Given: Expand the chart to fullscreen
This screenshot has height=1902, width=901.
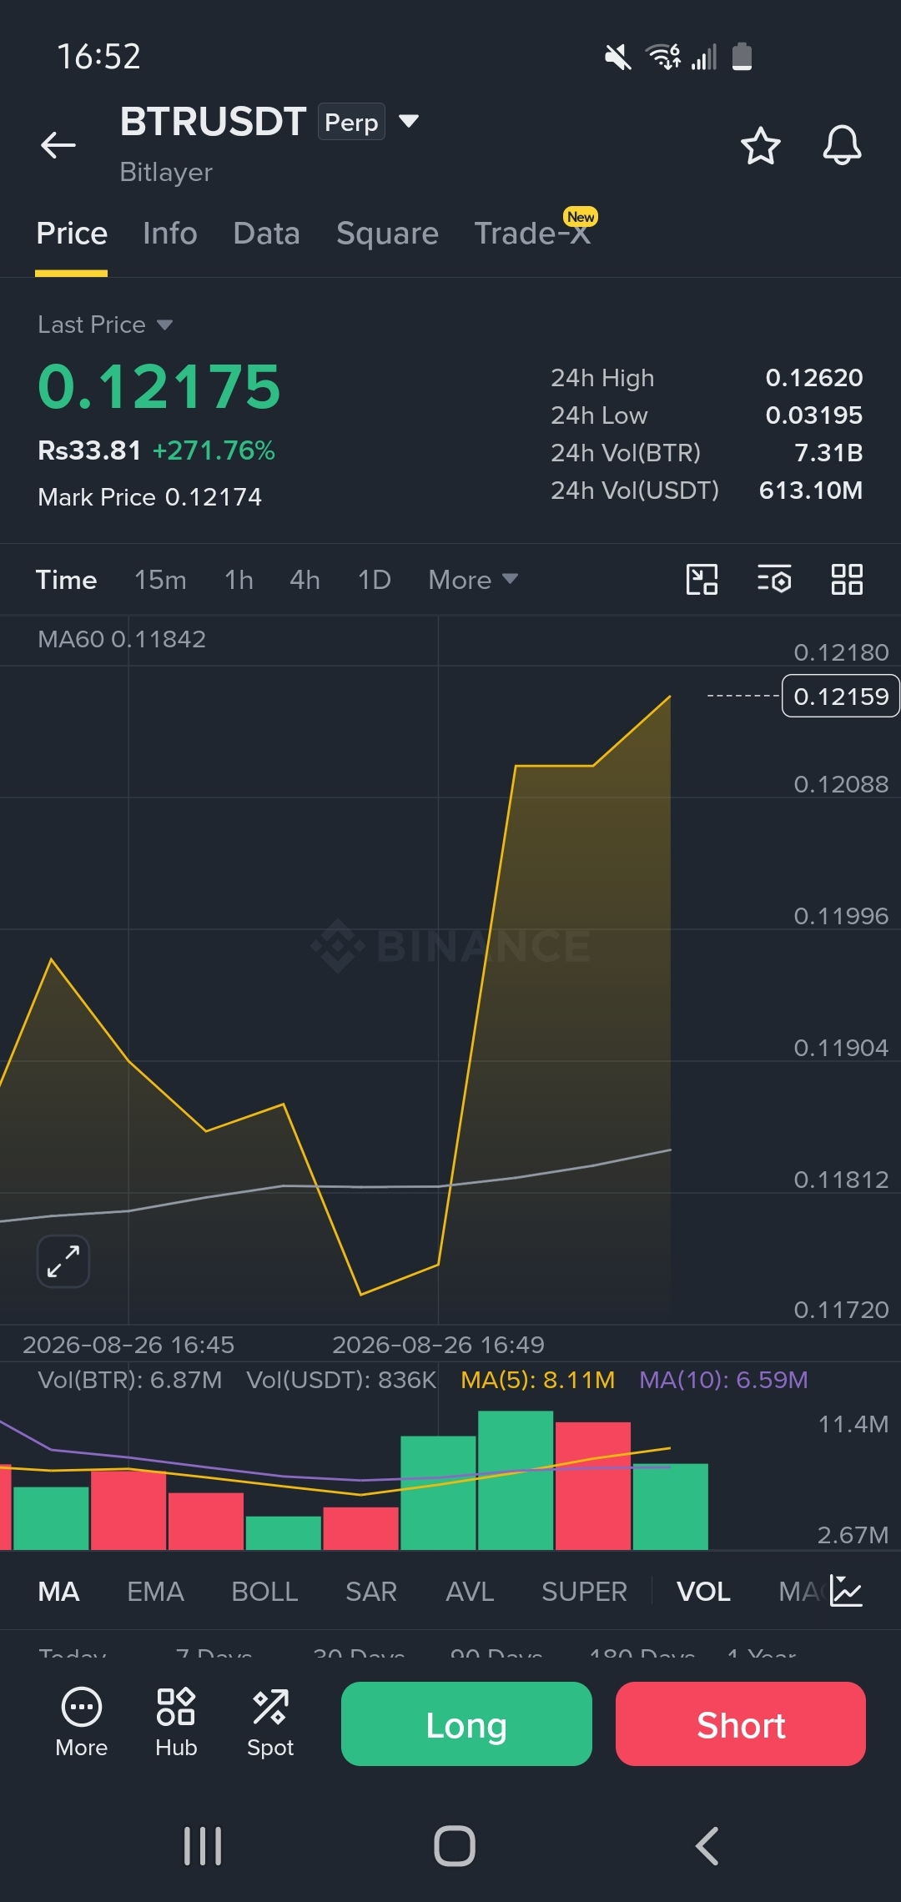Looking at the screenshot, I should point(63,1261).
